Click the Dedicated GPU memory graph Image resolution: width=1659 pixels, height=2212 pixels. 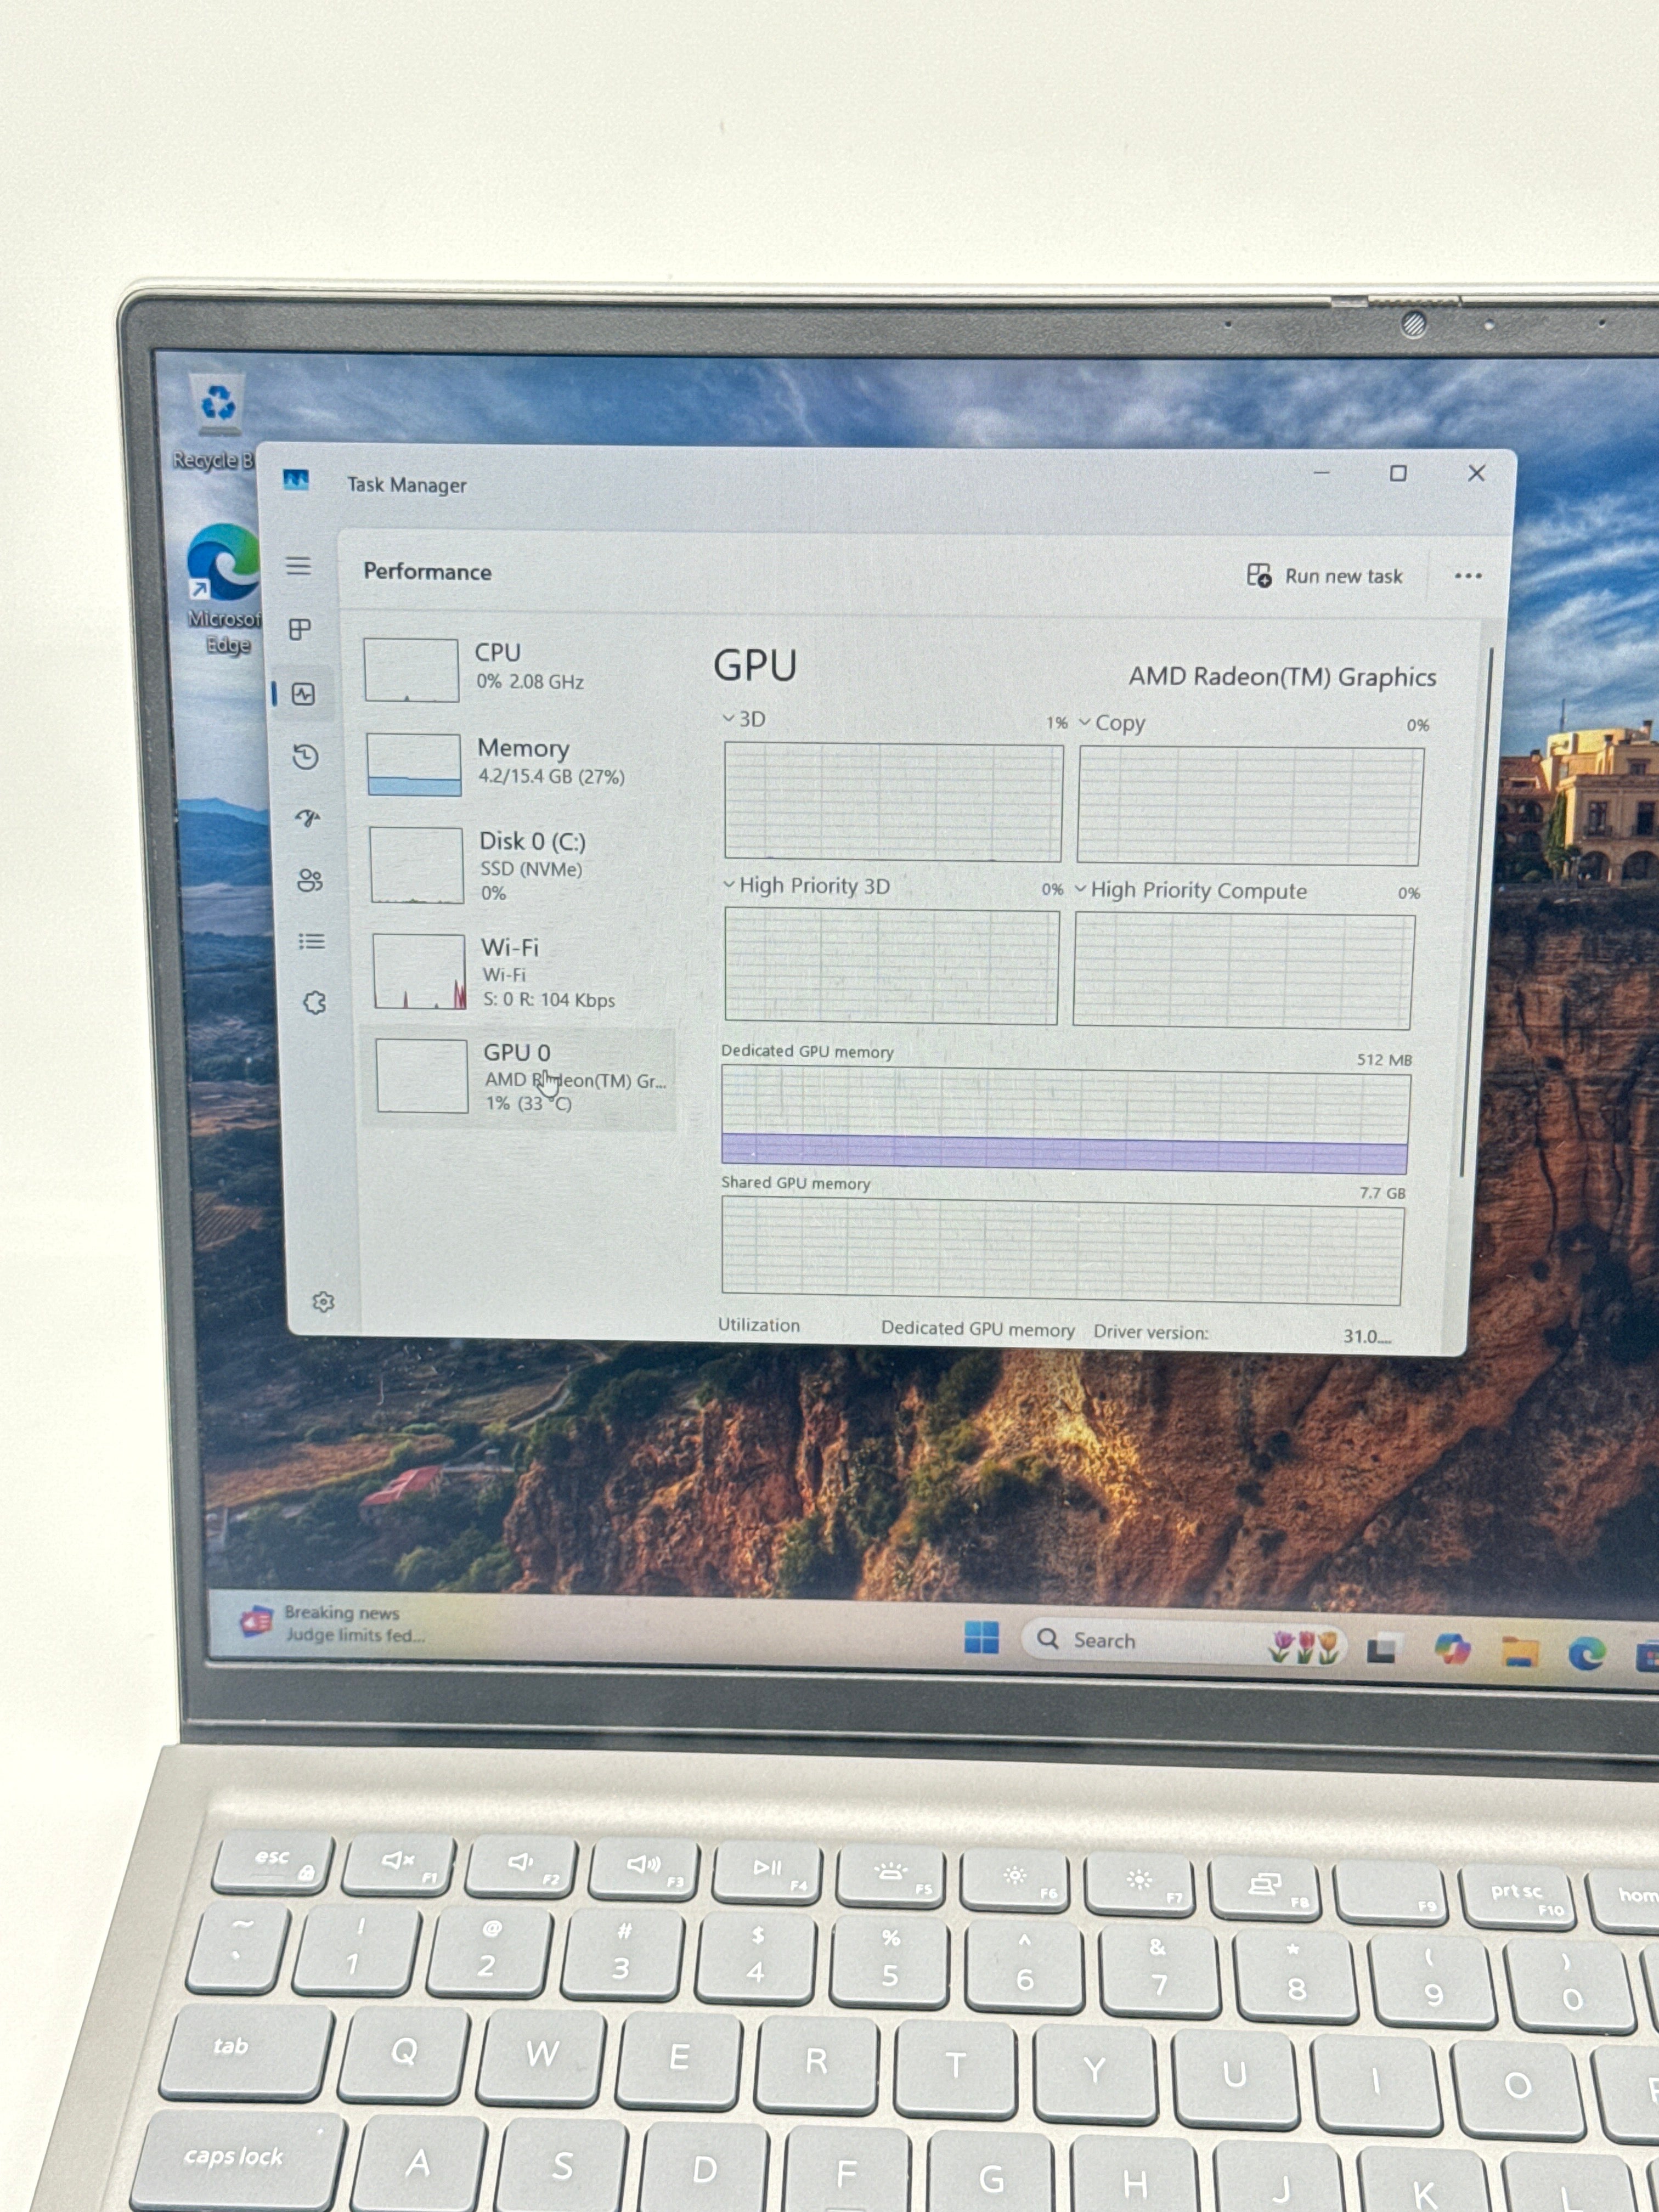(x=1065, y=1120)
